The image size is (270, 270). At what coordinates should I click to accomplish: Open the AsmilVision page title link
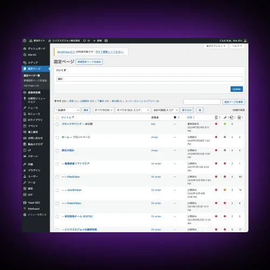(x=75, y=190)
